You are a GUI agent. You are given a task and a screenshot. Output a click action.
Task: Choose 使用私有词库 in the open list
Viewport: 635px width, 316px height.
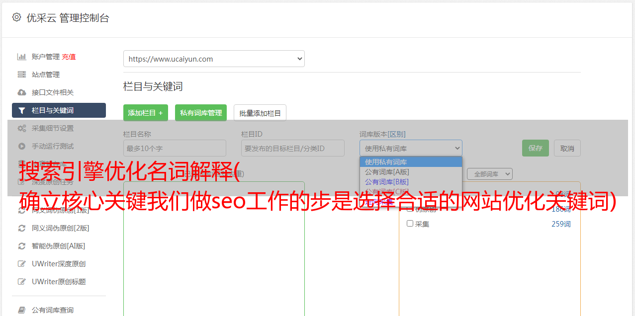[411, 162]
